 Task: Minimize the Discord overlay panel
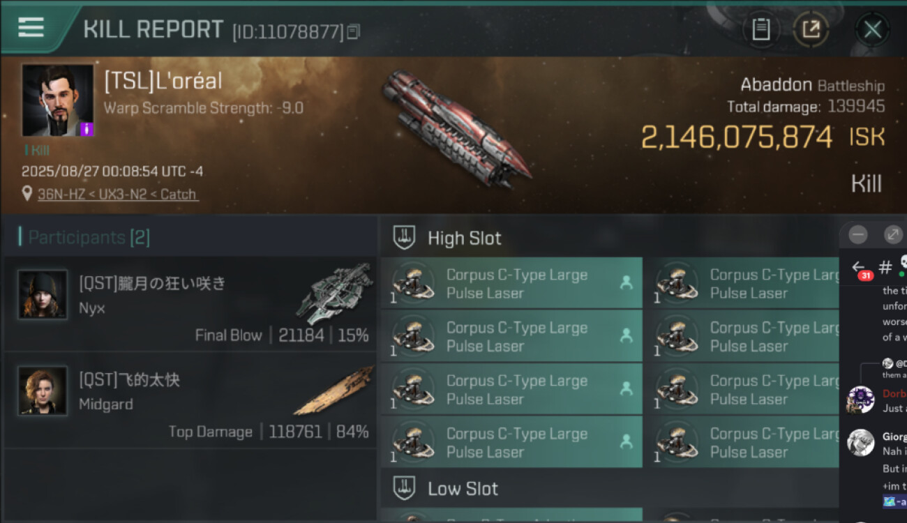[x=858, y=235]
